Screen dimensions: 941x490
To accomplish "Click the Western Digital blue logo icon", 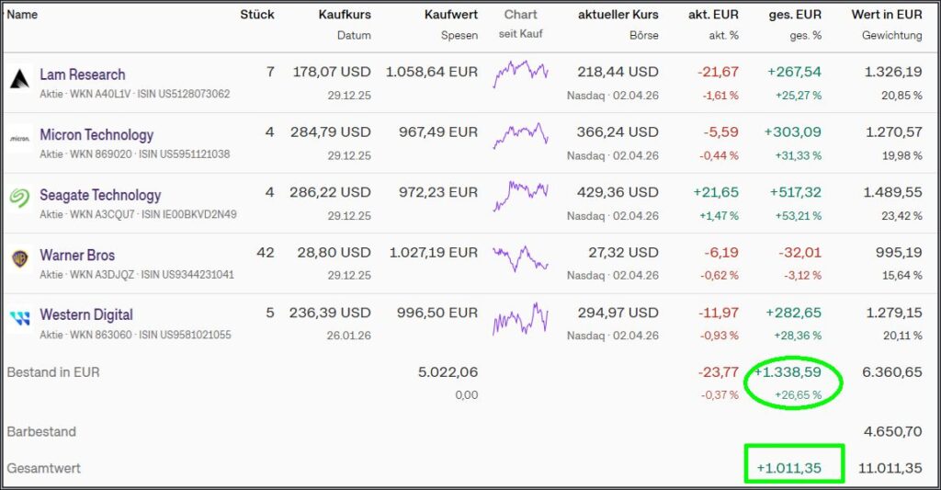I will point(20,319).
